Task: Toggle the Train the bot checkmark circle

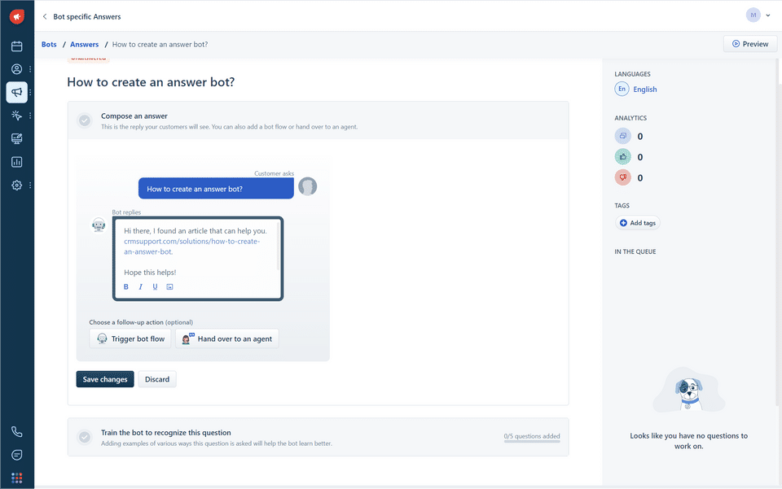Action: (x=85, y=437)
